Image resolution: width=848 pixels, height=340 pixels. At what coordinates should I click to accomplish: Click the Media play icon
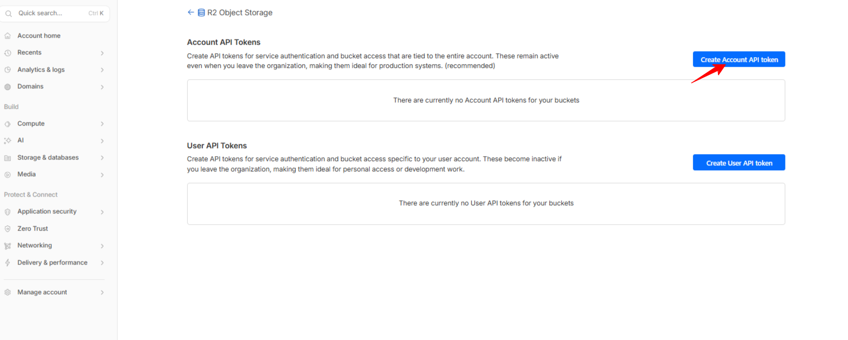(8, 175)
